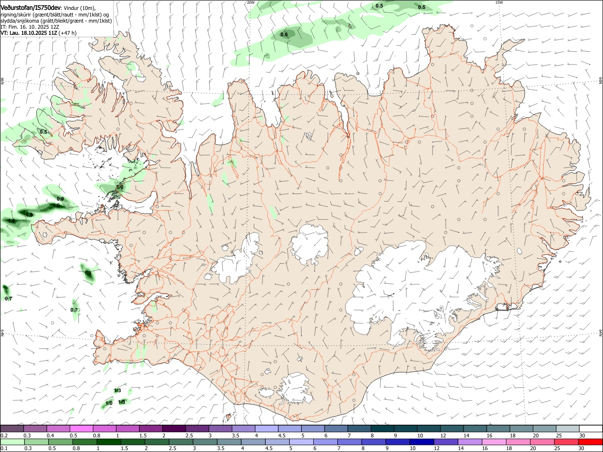Select the darkest green swatch above 1 in the lower legend
603x452 pixels.
coord(109,442)
